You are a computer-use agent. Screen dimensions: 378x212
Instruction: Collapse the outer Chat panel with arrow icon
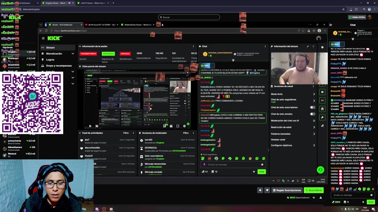331,25
